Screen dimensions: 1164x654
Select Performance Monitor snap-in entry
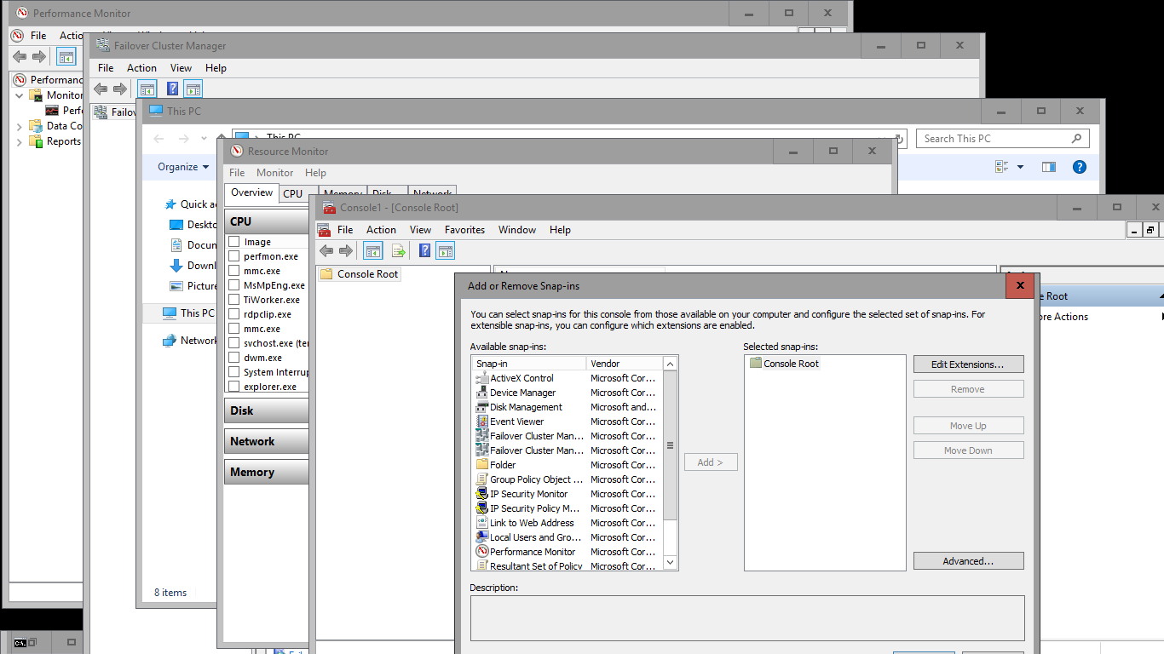tap(532, 552)
